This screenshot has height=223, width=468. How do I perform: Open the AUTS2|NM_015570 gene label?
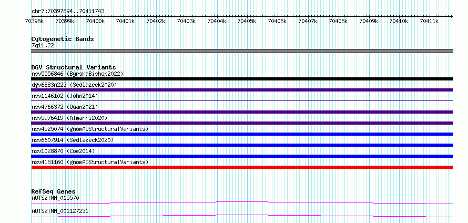pos(55,198)
